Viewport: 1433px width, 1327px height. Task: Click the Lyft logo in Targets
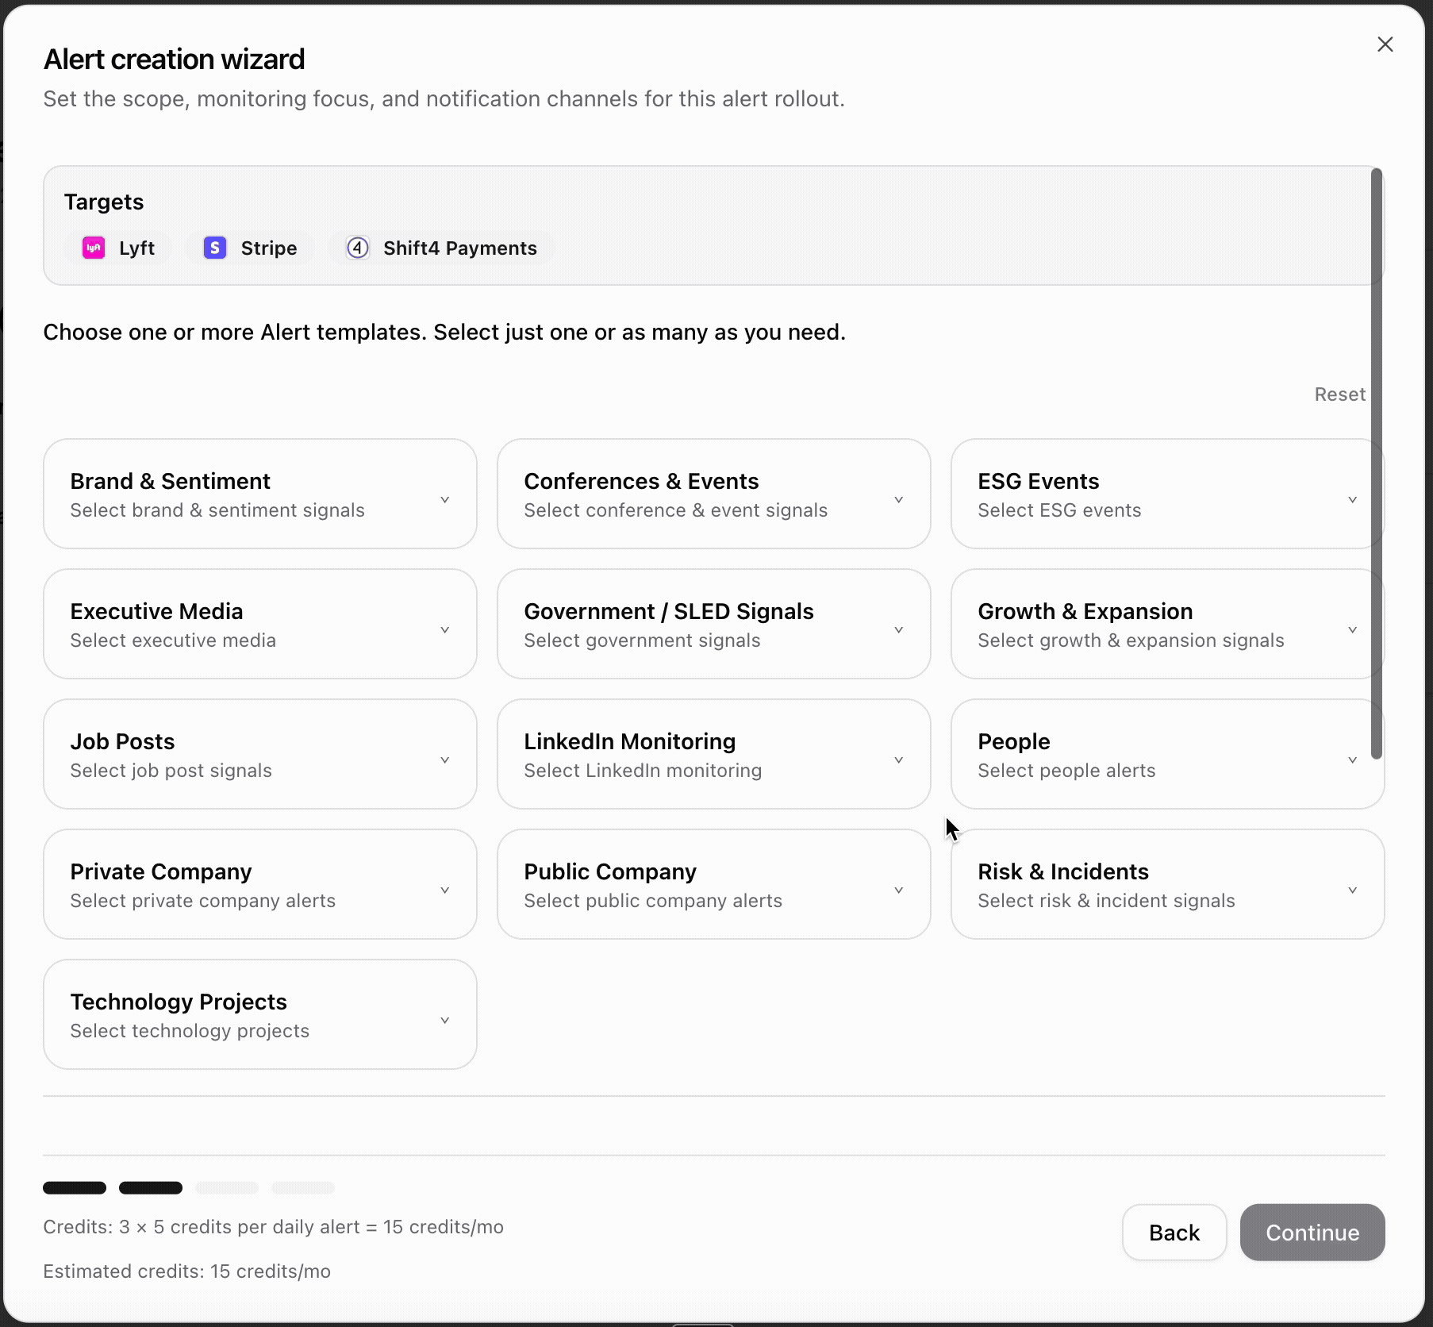click(93, 248)
